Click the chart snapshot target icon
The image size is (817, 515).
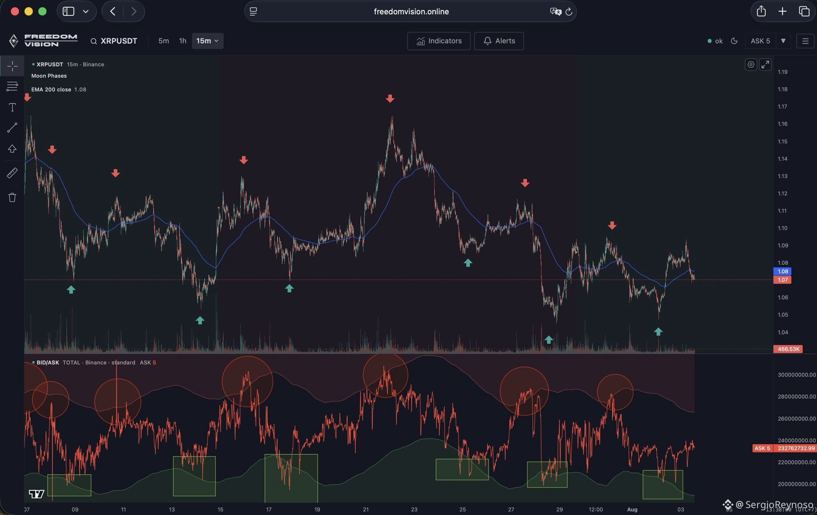pyautogui.click(x=751, y=65)
